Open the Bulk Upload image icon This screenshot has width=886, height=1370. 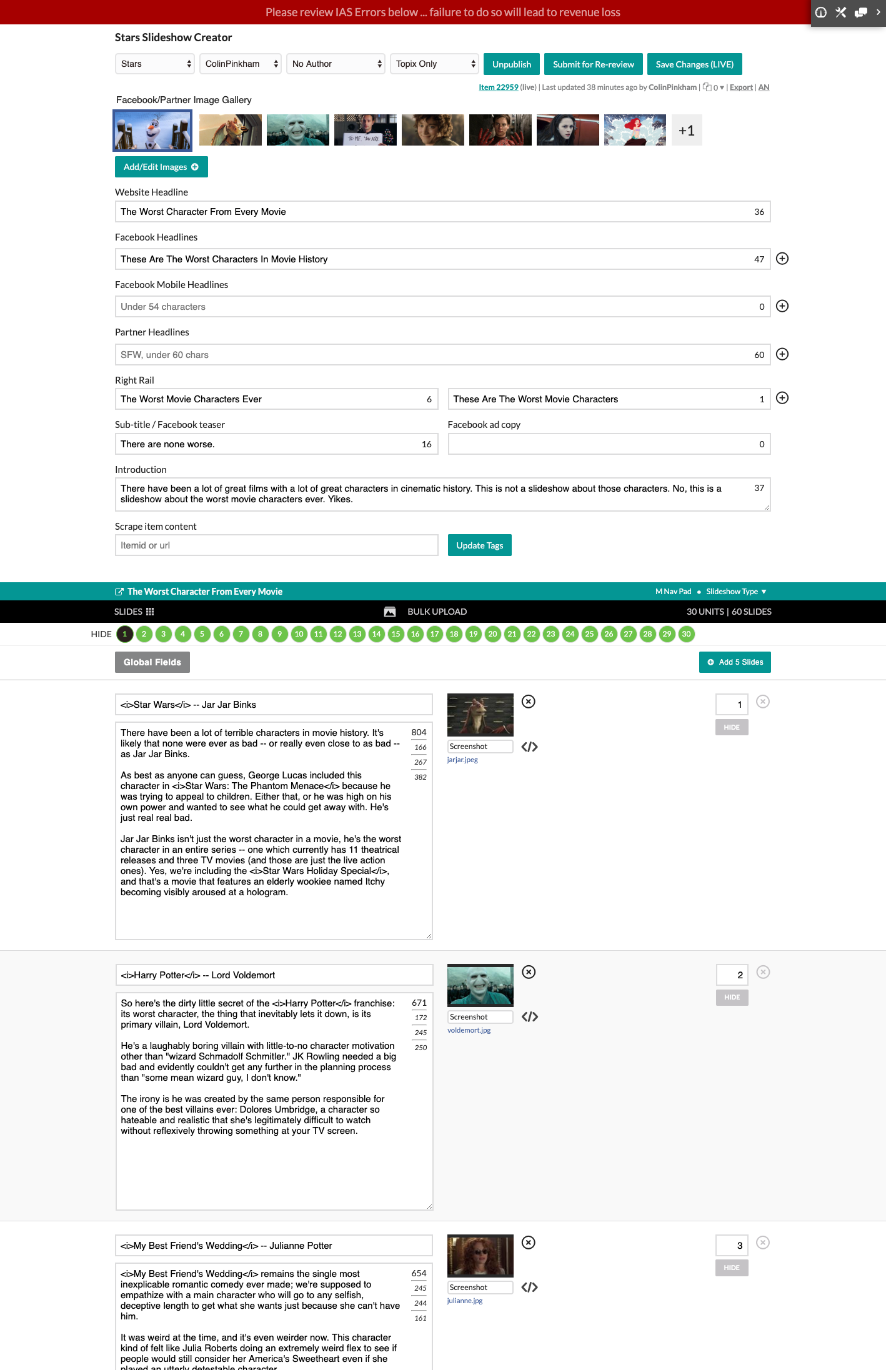pyautogui.click(x=390, y=612)
